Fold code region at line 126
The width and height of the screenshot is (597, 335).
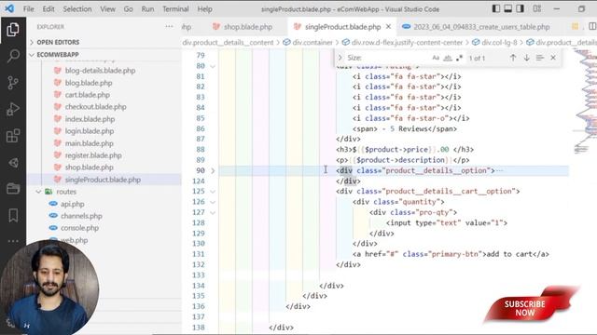[213, 202]
